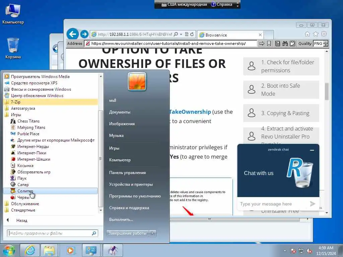Go back using the IE back arrow
Screen dimensions: 343x257
click(x=73, y=34)
